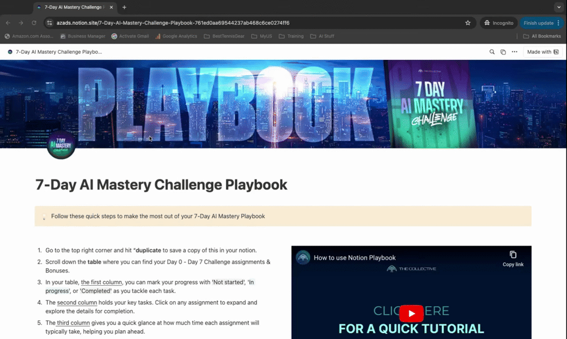Open site information icon in the address bar
Viewport: 567px width, 339px height.
(50, 23)
